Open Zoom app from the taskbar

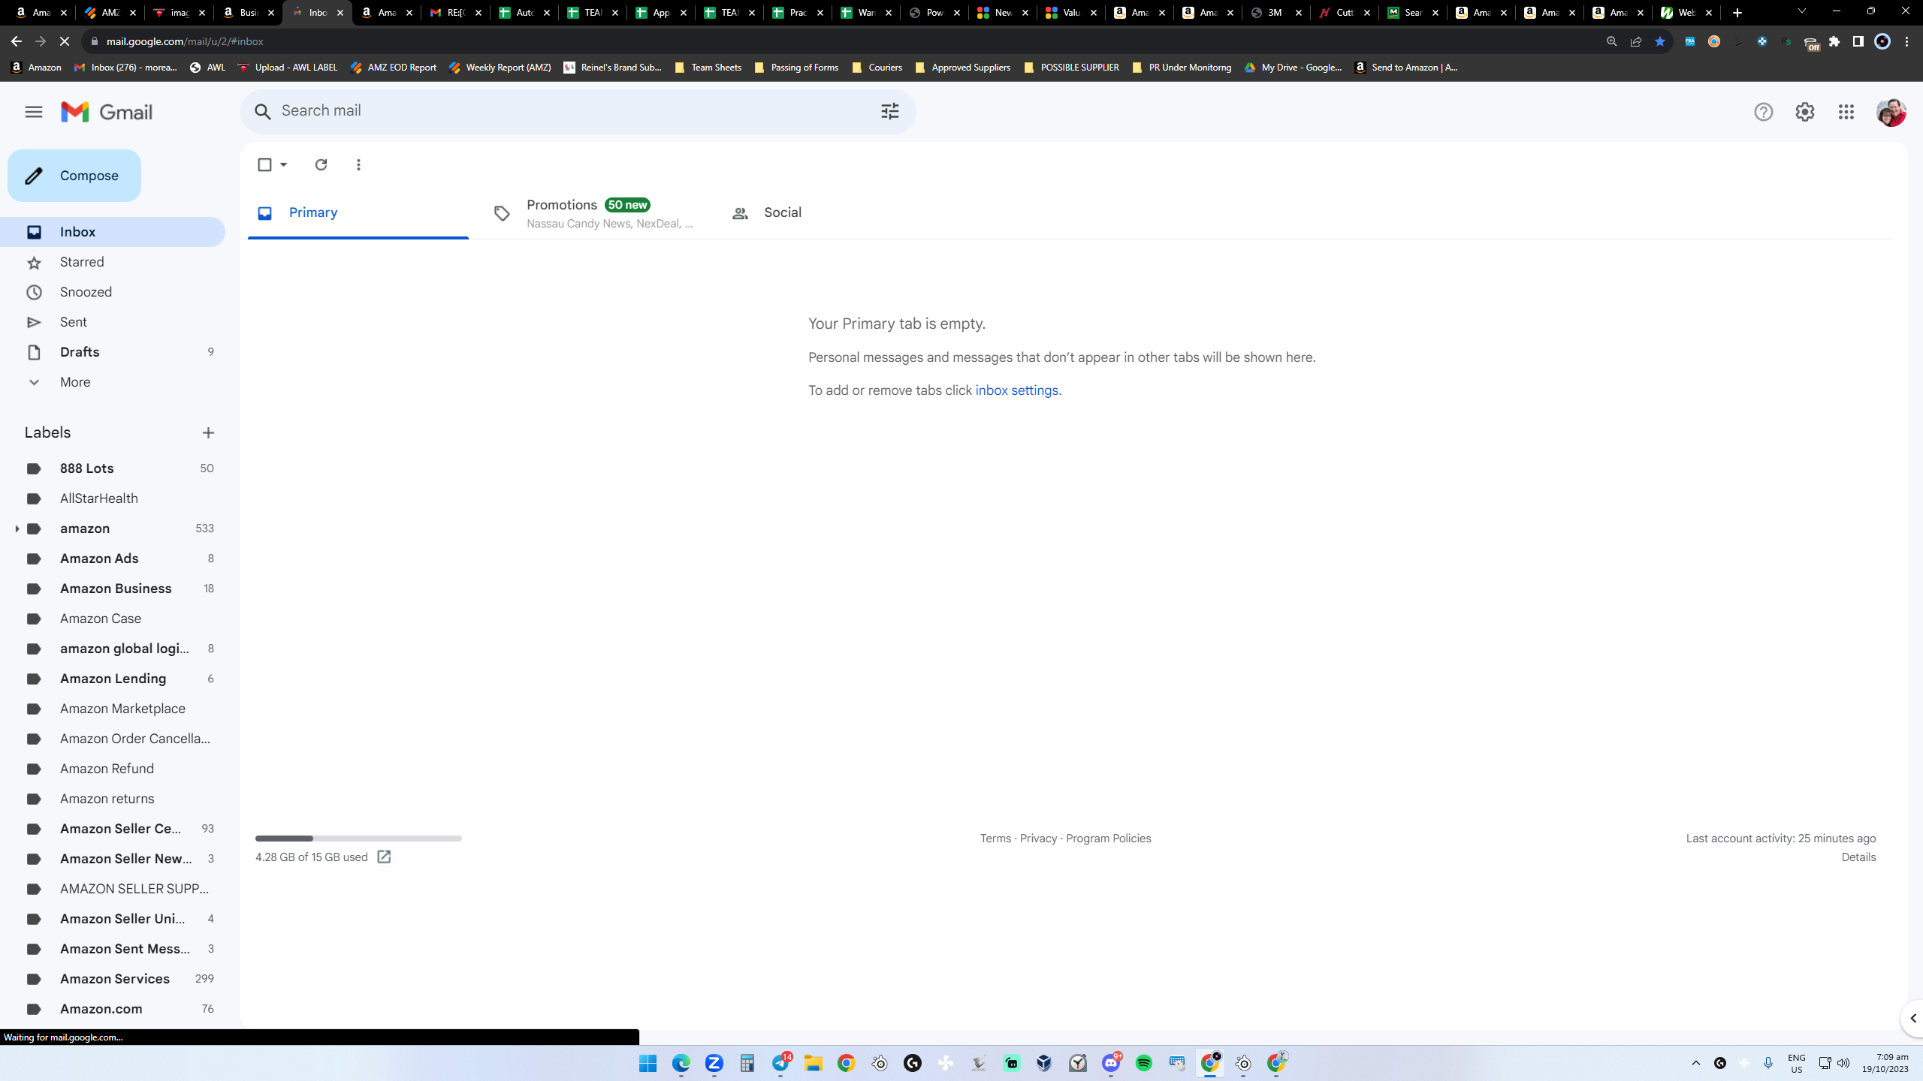[x=714, y=1063]
